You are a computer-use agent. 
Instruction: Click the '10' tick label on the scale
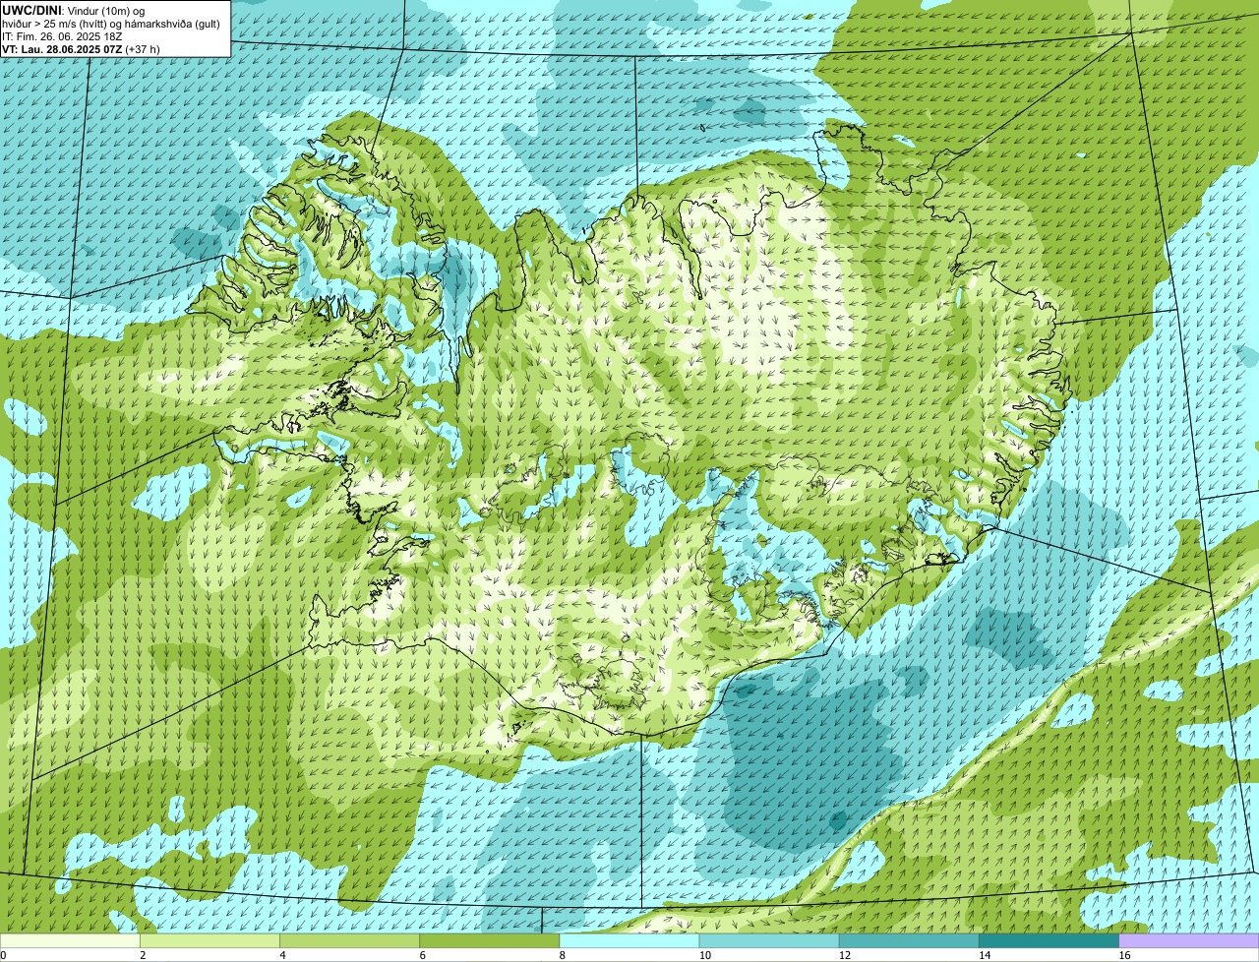click(x=704, y=955)
